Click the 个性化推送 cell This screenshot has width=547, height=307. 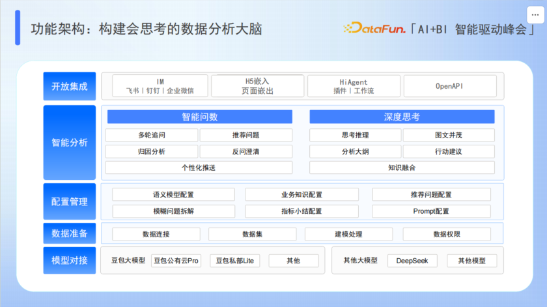click(199, 168)
